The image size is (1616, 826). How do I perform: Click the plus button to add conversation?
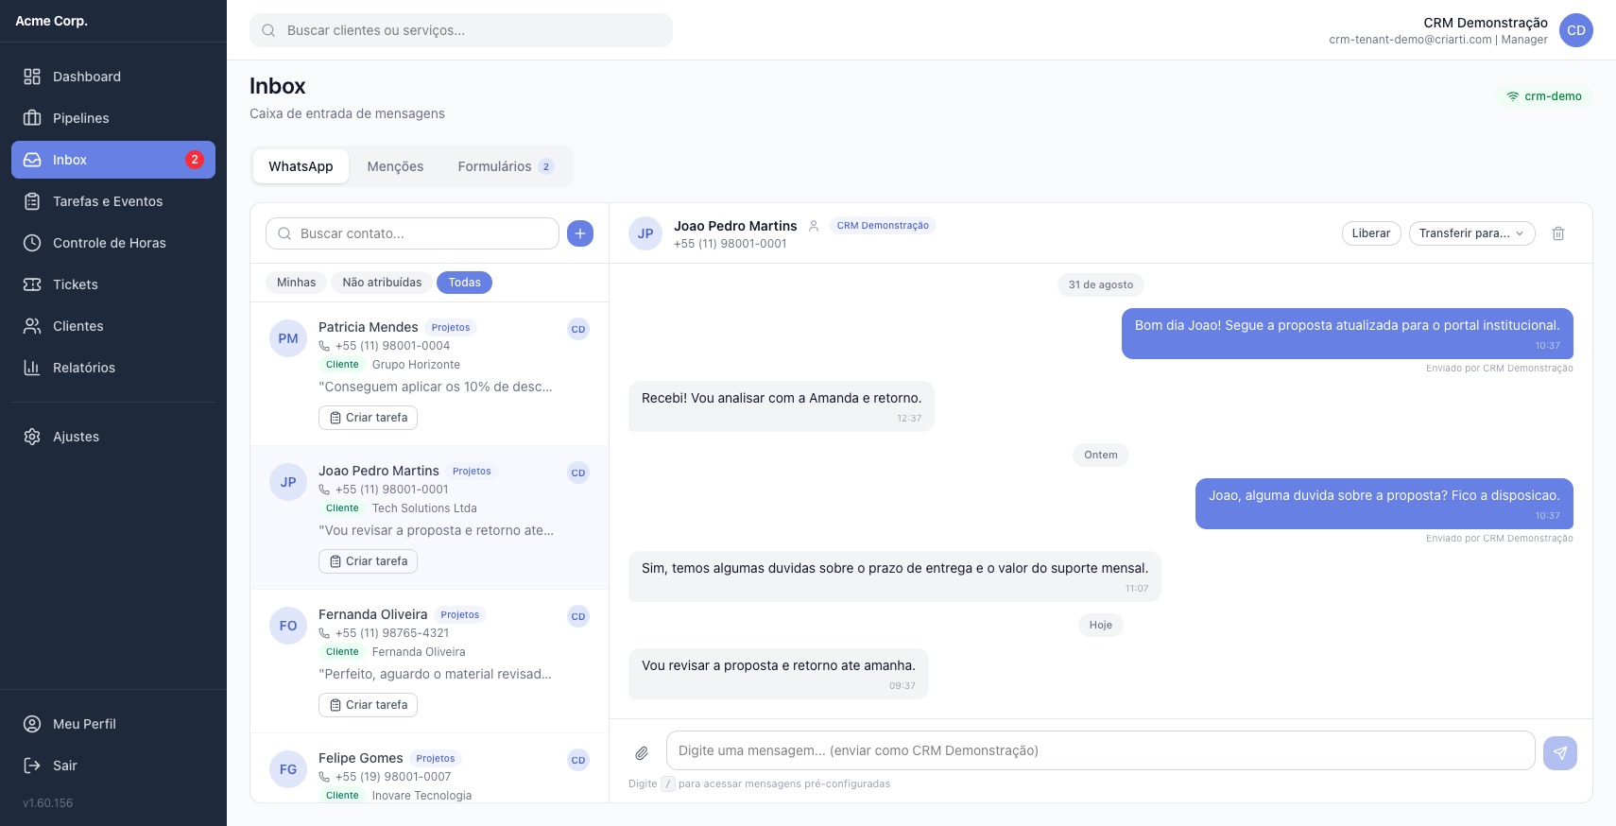click(580, 233)
